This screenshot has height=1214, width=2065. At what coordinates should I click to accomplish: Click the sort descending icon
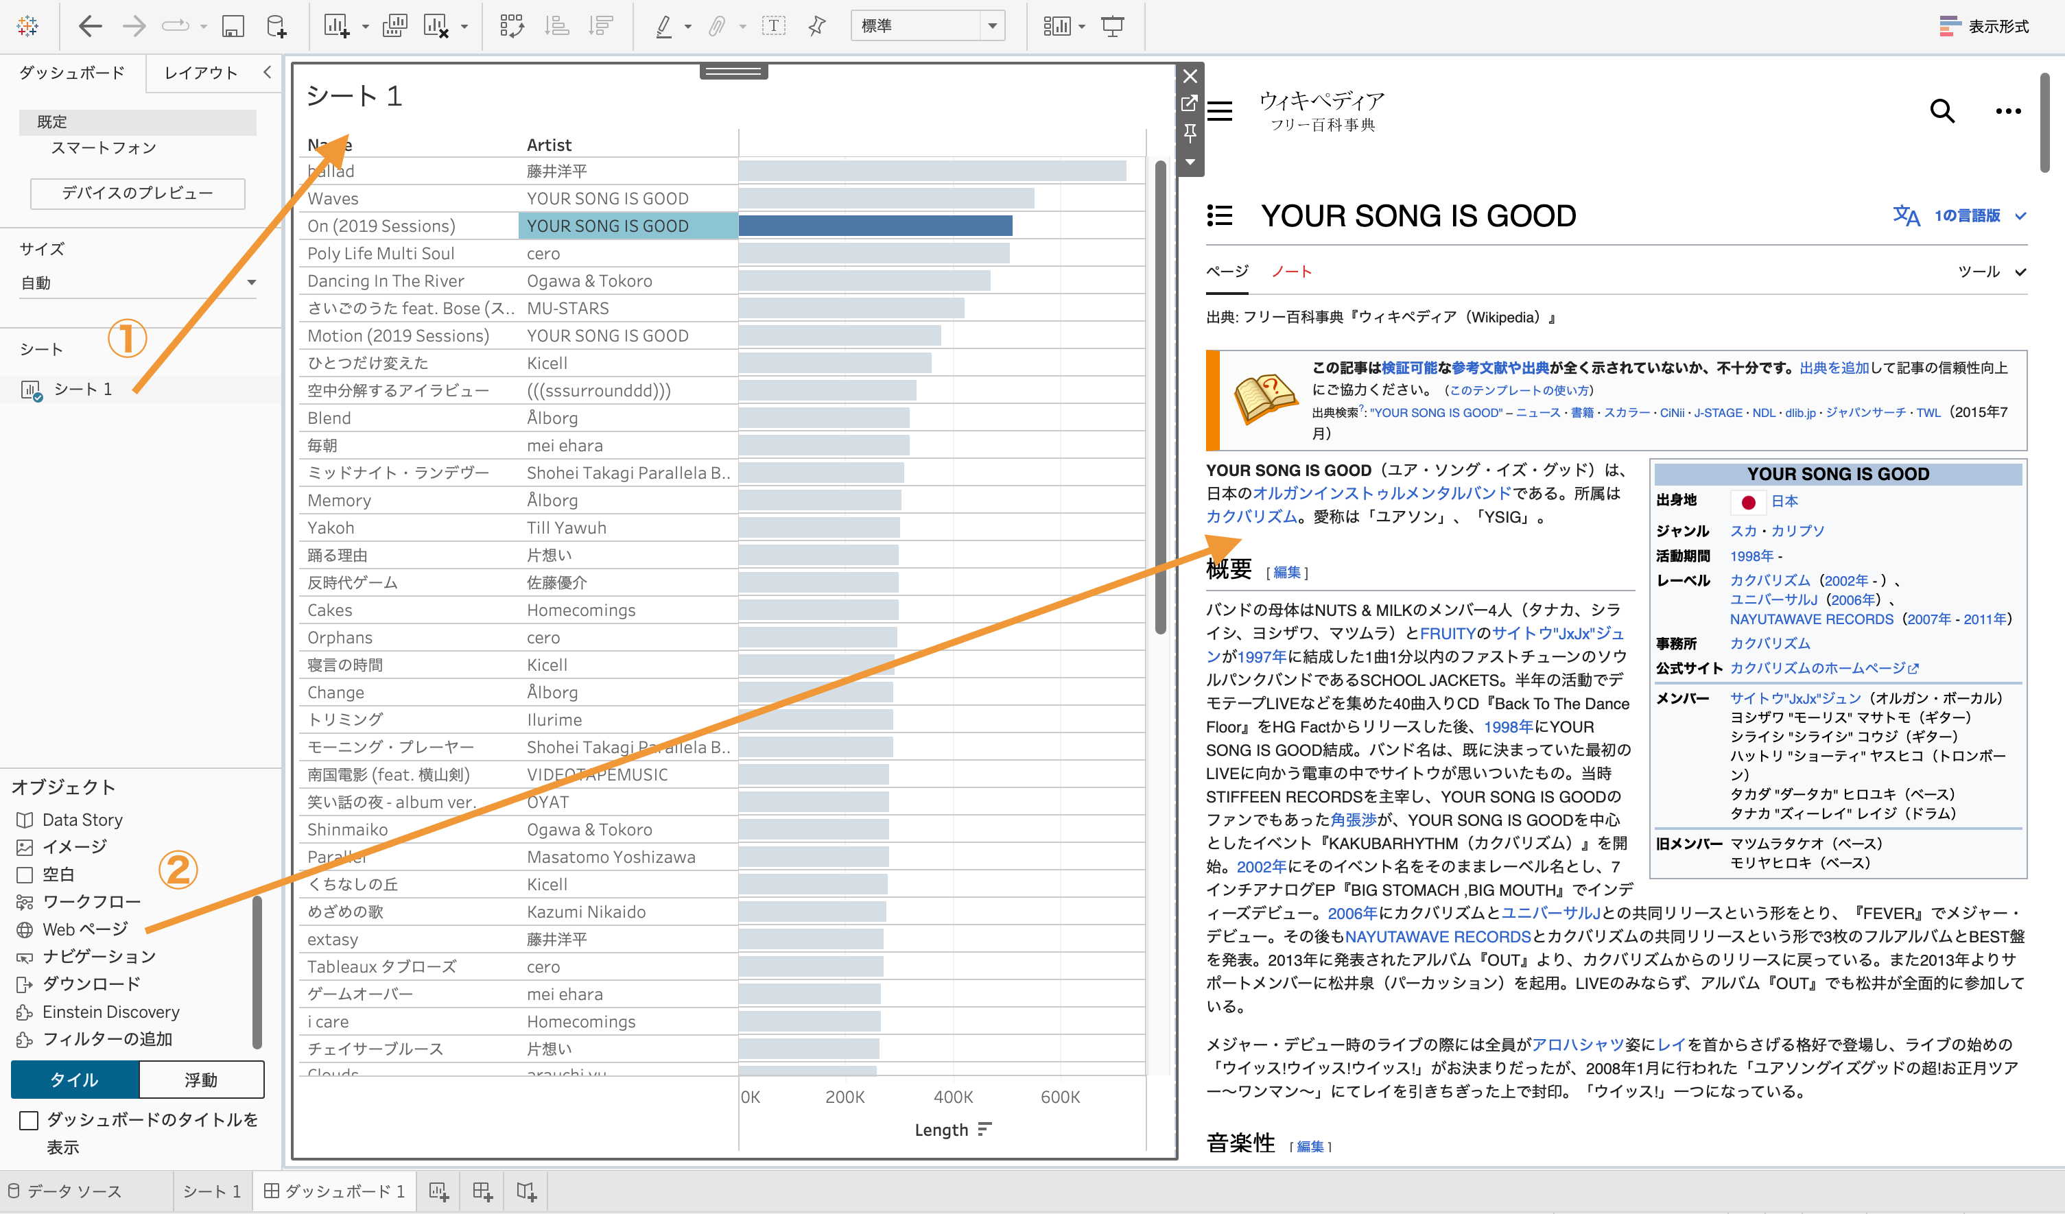(601, 26)
